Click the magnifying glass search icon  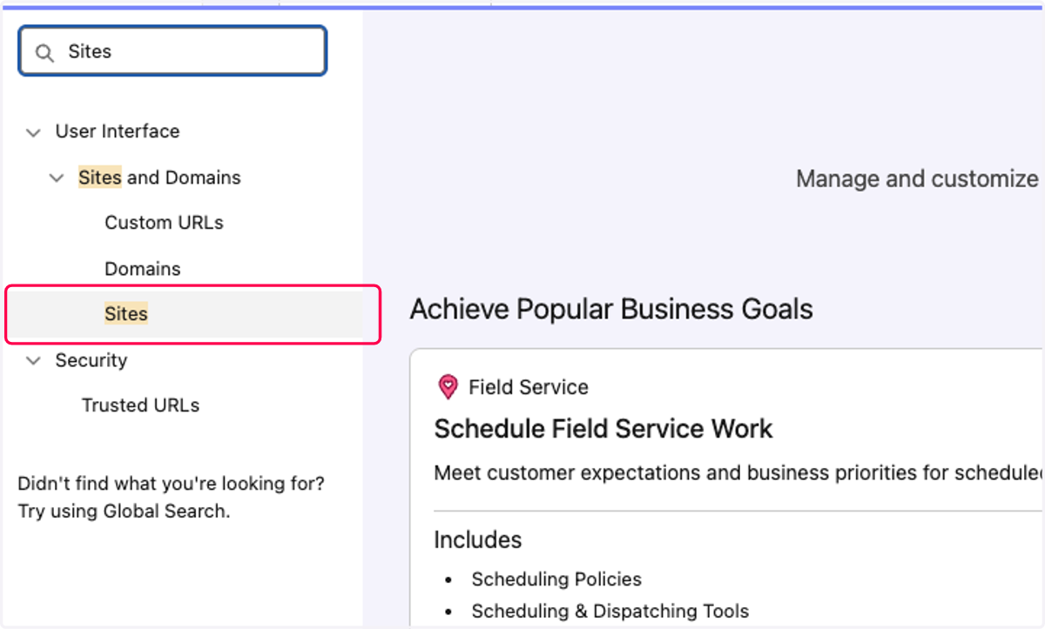point(44,52)
